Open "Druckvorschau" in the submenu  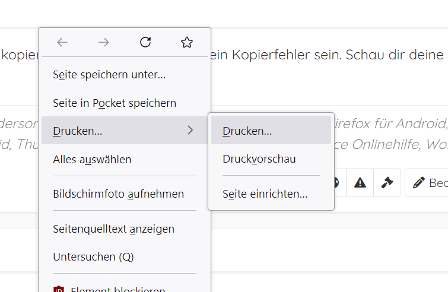tap(259, 159)
